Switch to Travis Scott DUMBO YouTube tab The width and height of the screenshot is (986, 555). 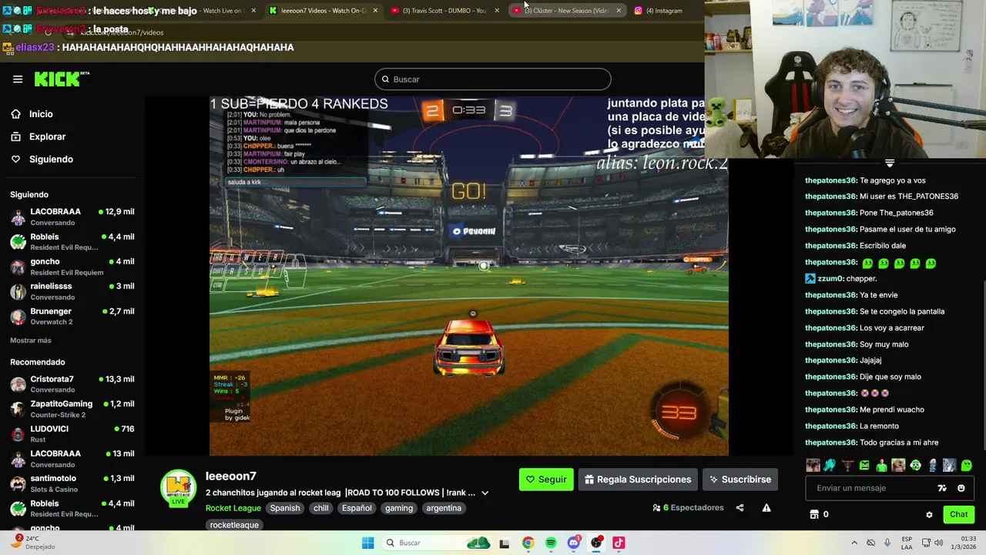click(x=444, y=11)
